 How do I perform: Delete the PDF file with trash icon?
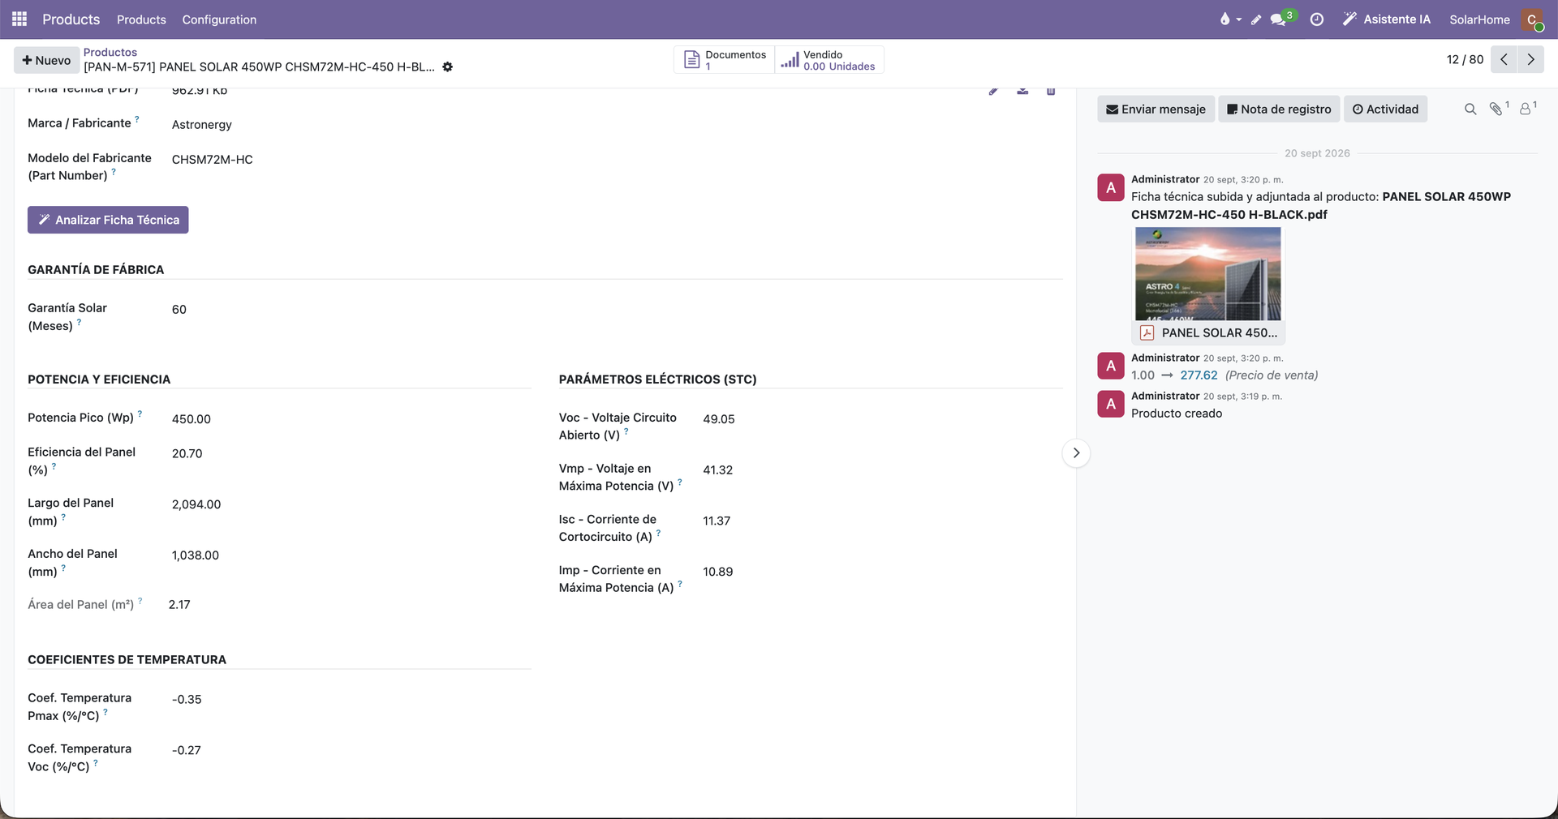1051,91
